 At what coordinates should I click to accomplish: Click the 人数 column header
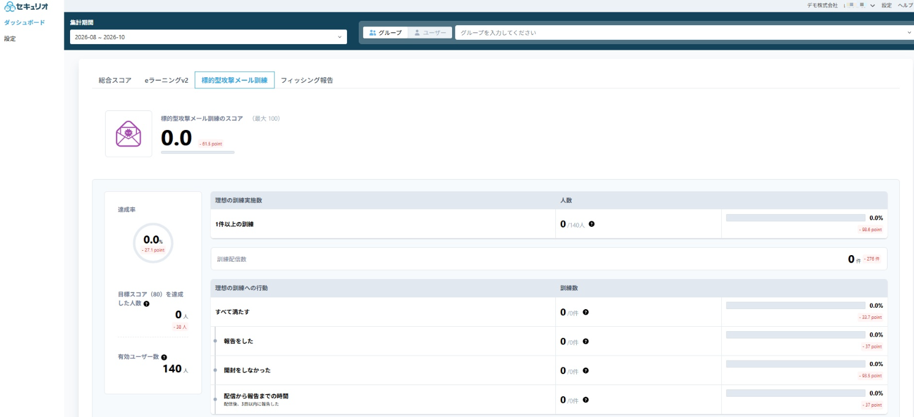[x=567, y=201]
